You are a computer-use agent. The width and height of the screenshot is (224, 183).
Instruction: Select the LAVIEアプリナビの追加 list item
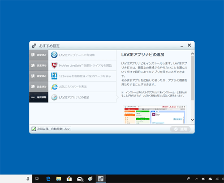point(82,97)
